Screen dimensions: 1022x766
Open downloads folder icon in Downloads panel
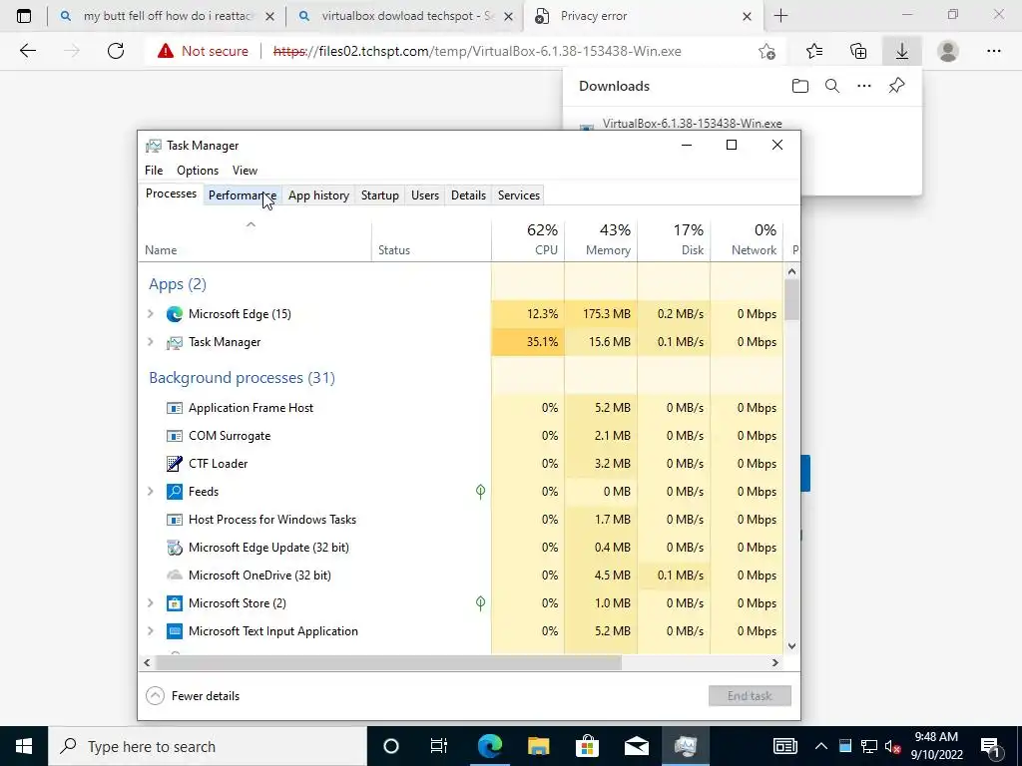(800, 86)
